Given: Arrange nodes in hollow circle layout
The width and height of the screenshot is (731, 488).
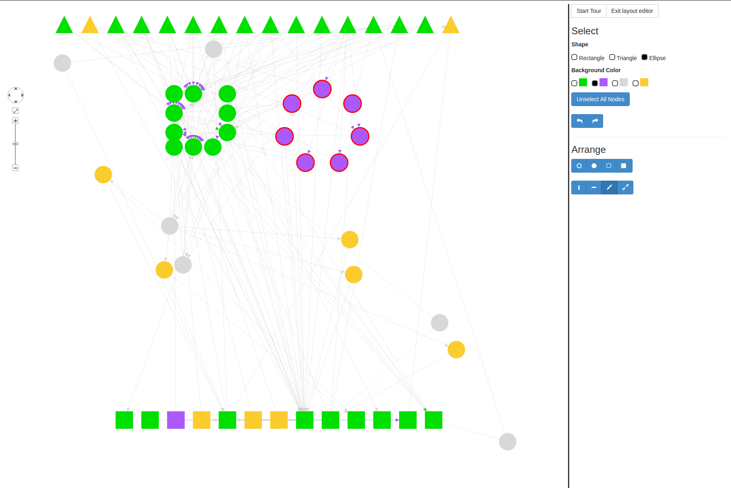Looking at the screenshot, I should 579,166.
